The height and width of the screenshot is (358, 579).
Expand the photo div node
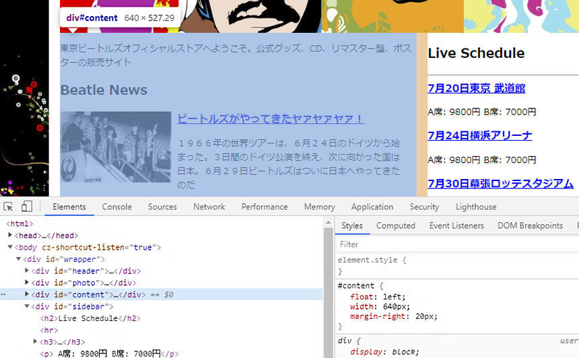(x=26, y=283)
